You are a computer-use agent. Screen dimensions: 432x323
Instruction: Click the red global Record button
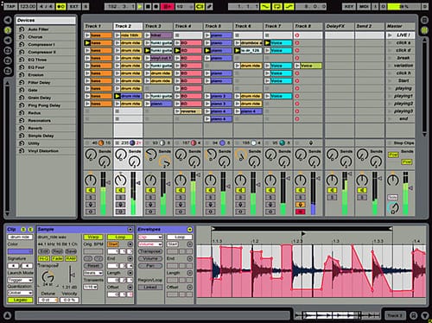168,6
